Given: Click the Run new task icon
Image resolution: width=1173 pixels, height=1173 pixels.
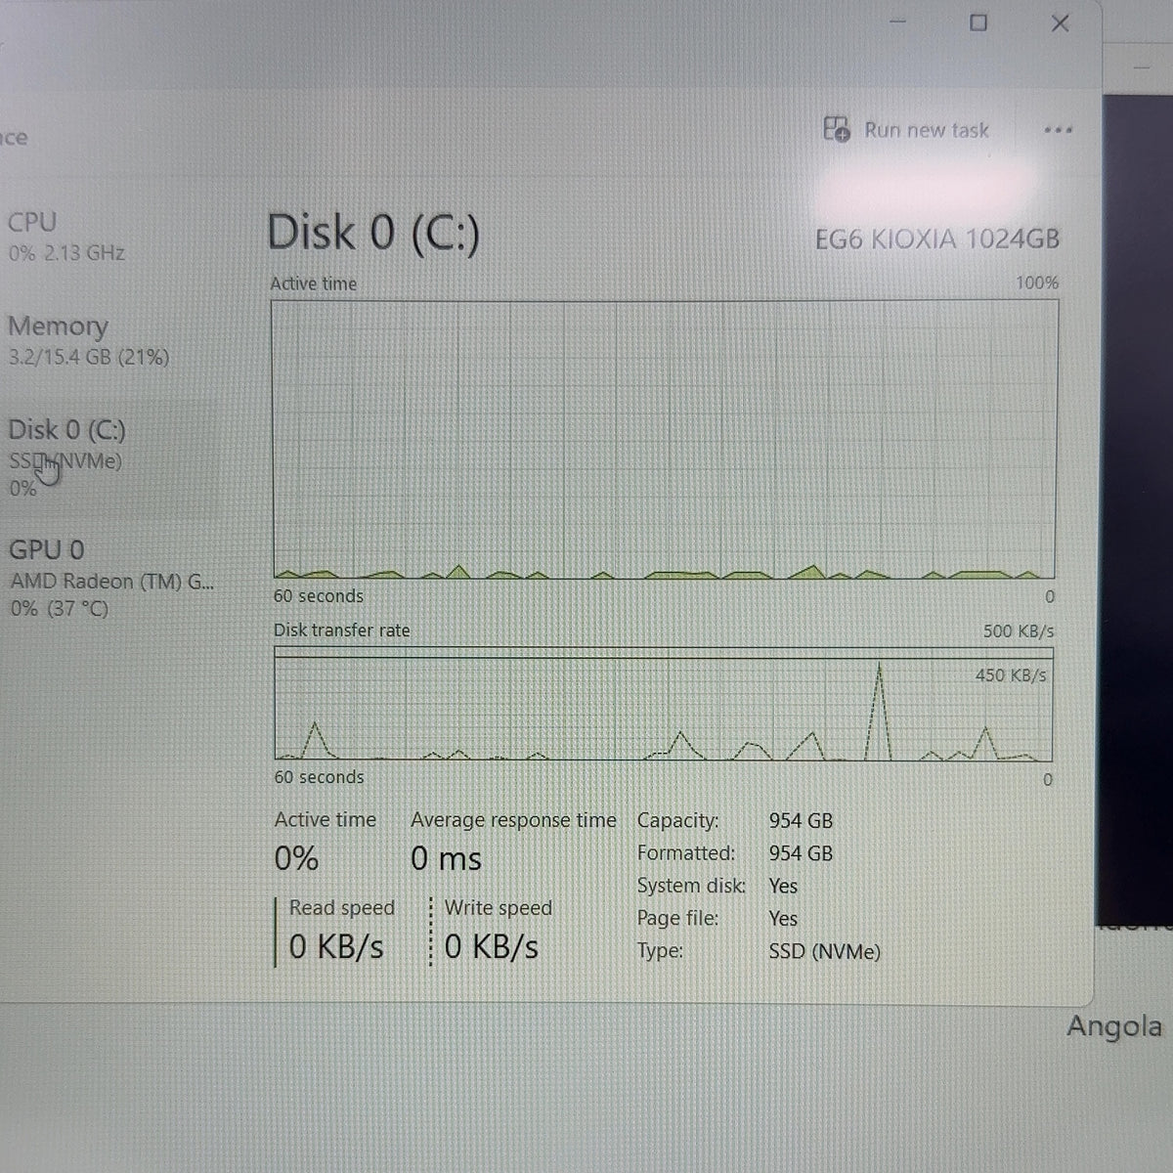Looking at the screenshot, I should 837,129.
